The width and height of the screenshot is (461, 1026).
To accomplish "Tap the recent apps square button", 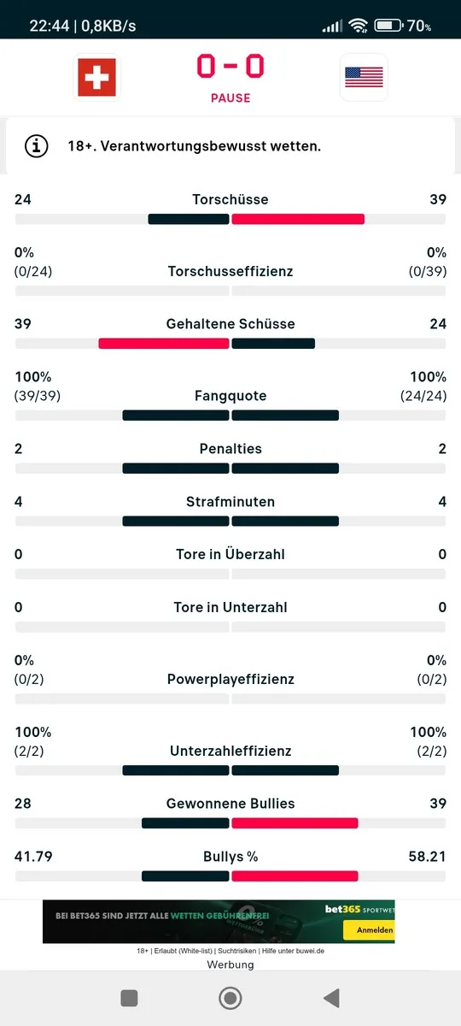I will (129, 998).
